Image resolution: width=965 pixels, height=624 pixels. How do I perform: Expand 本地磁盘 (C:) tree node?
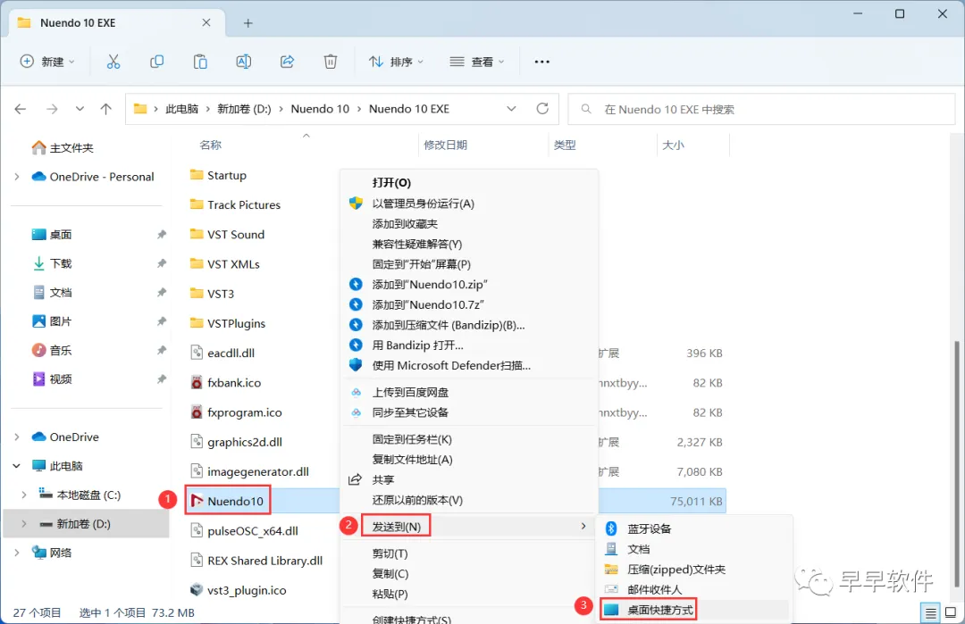24,495
